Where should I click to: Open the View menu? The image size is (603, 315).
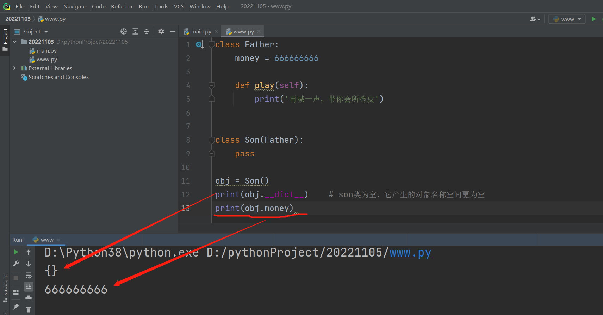51,6
